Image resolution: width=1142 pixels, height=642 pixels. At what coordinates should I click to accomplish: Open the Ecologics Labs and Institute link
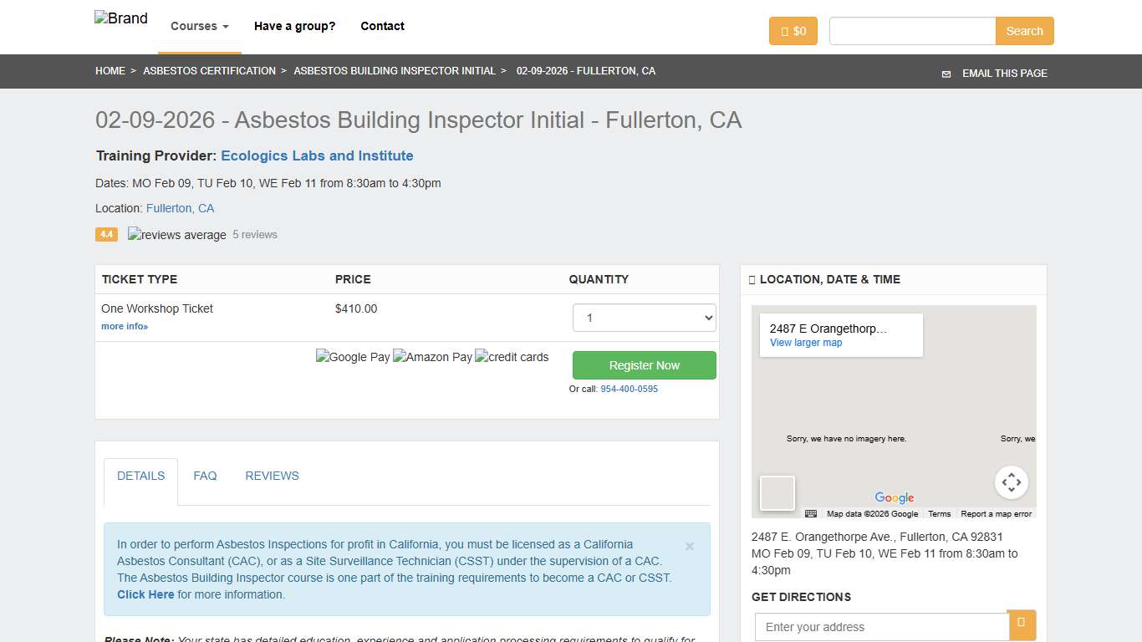(x=317, y=155)
